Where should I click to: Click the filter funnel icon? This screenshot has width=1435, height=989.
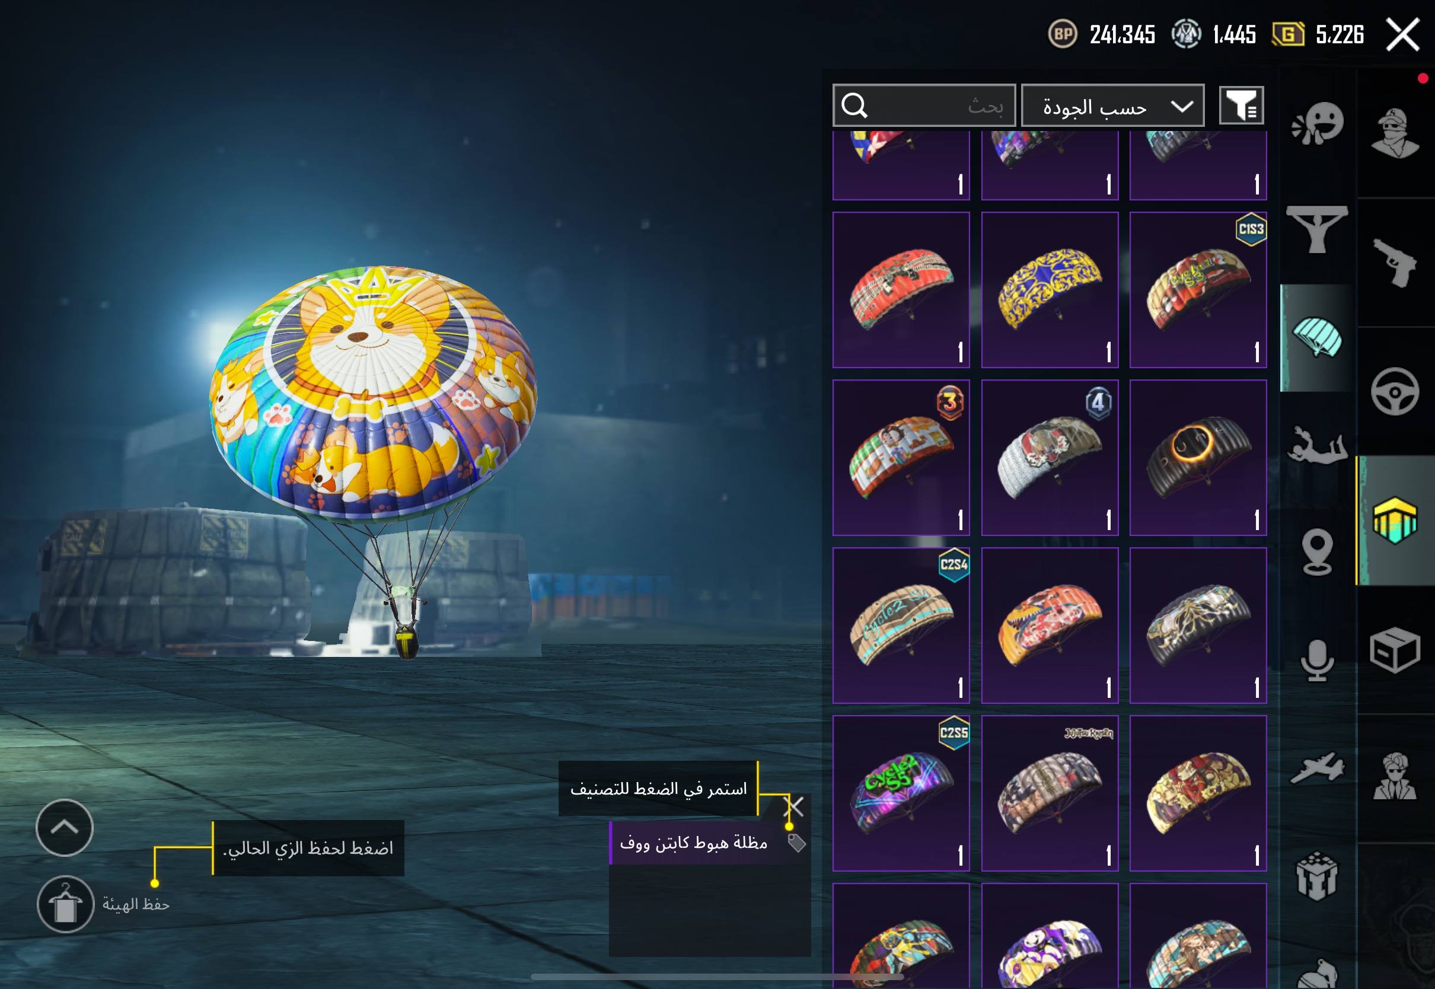[x=1241, y=106]
